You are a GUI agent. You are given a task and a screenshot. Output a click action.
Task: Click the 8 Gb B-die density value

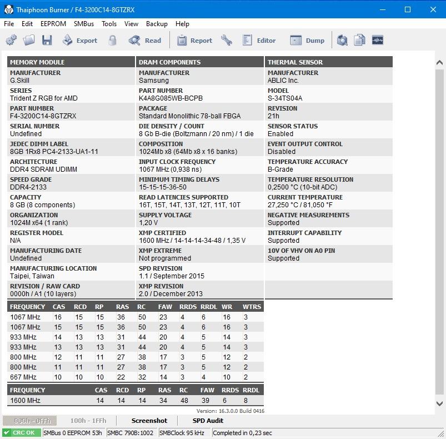coord(196,134)
